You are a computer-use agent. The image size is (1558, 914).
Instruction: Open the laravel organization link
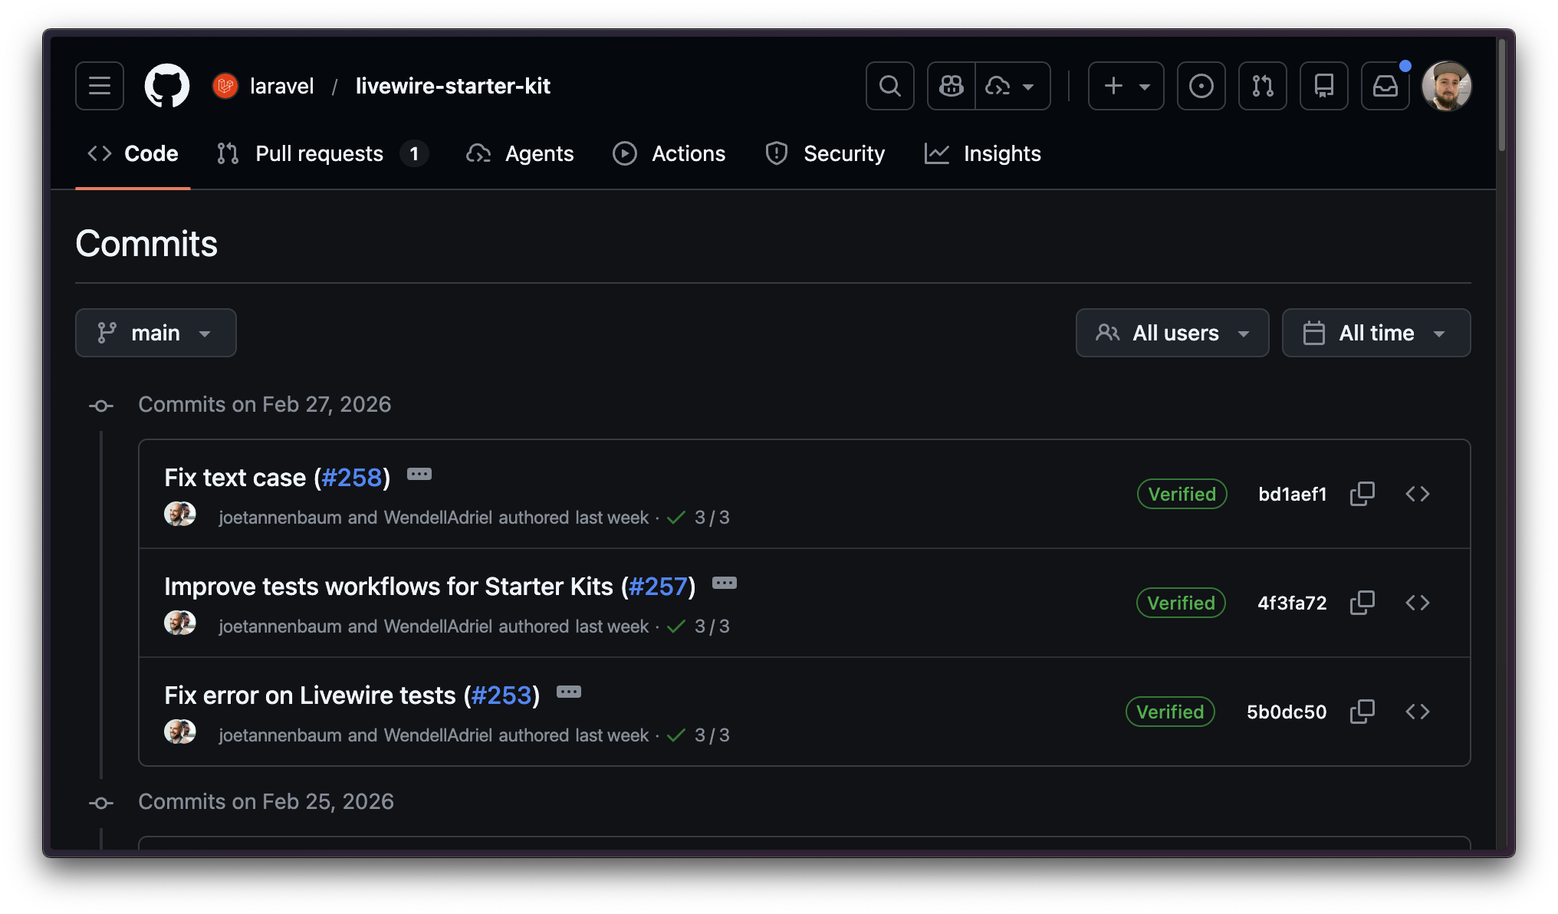click(281, 86)
